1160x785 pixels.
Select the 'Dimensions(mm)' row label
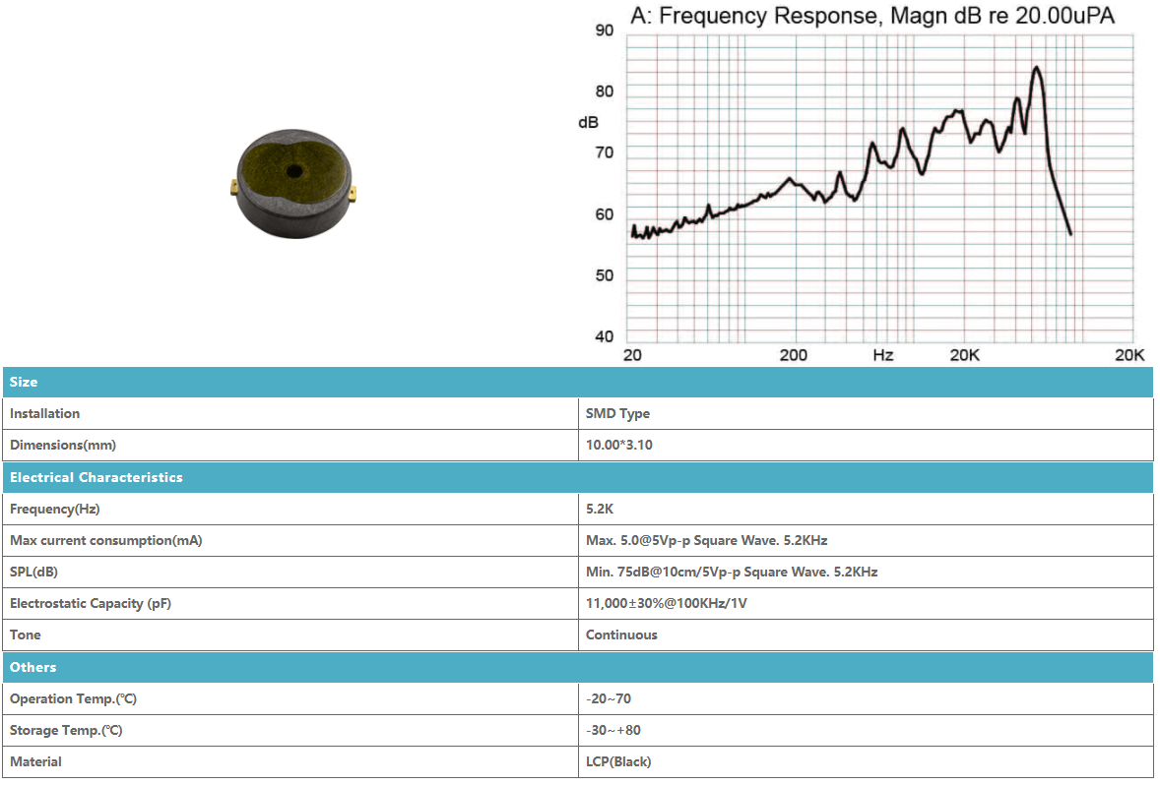coord(63,445)
